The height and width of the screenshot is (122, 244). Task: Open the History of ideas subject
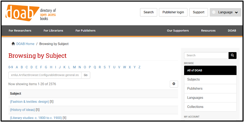click(22, 110)
